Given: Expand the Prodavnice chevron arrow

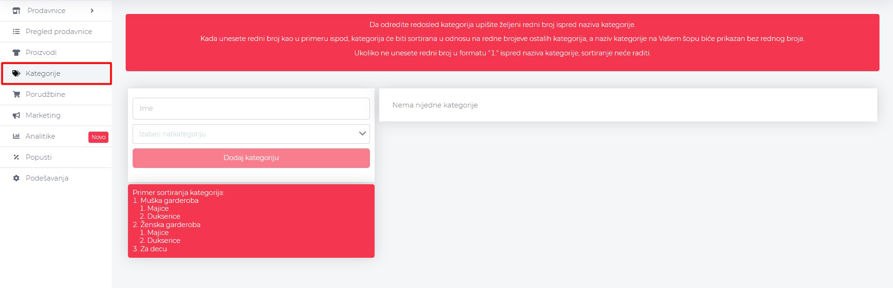Looking at the screenshot, I should 92,11.
